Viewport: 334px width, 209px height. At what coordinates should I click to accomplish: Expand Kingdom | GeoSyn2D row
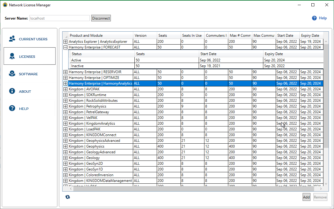click(x=66, y=164)
